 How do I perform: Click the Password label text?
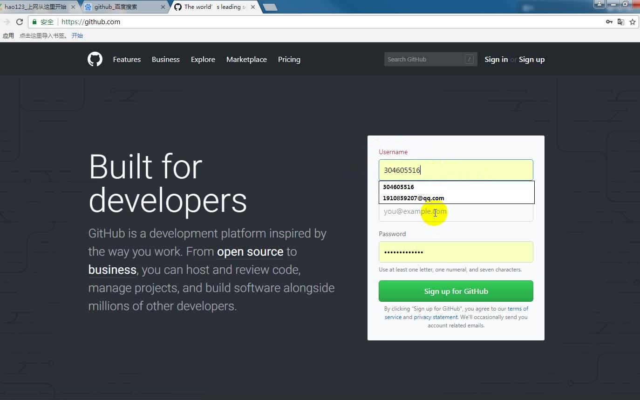click(x=392, y=234)
